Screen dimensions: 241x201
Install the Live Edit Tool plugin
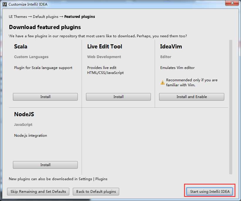pos(118,97)
